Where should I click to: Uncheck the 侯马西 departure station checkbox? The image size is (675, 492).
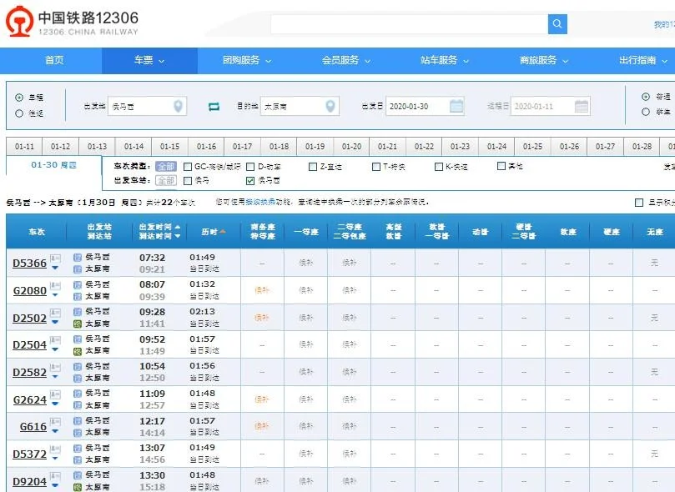click(x=249, y=179)
